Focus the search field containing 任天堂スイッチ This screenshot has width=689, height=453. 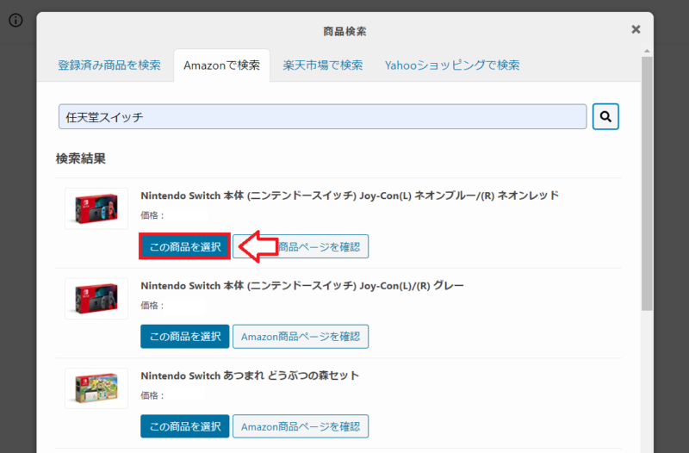point(322,117)
